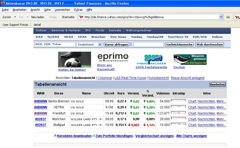Click the WKN, ISIN, Ticker input field
The height and width of the screenshot is (148, 240).
55,44
